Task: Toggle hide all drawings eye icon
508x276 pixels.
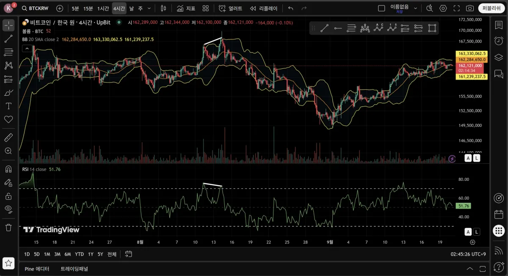Action: pos(8,209)
